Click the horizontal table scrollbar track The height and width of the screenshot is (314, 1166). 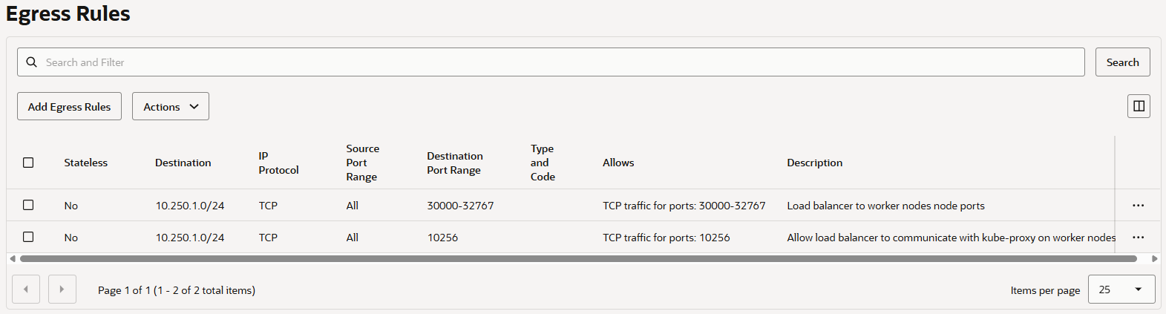click(x=579, y=259)
